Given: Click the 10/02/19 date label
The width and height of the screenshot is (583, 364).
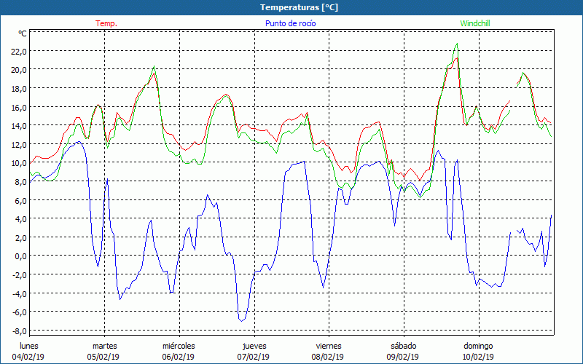Looking at the screenshot, I should click(478, 357).
